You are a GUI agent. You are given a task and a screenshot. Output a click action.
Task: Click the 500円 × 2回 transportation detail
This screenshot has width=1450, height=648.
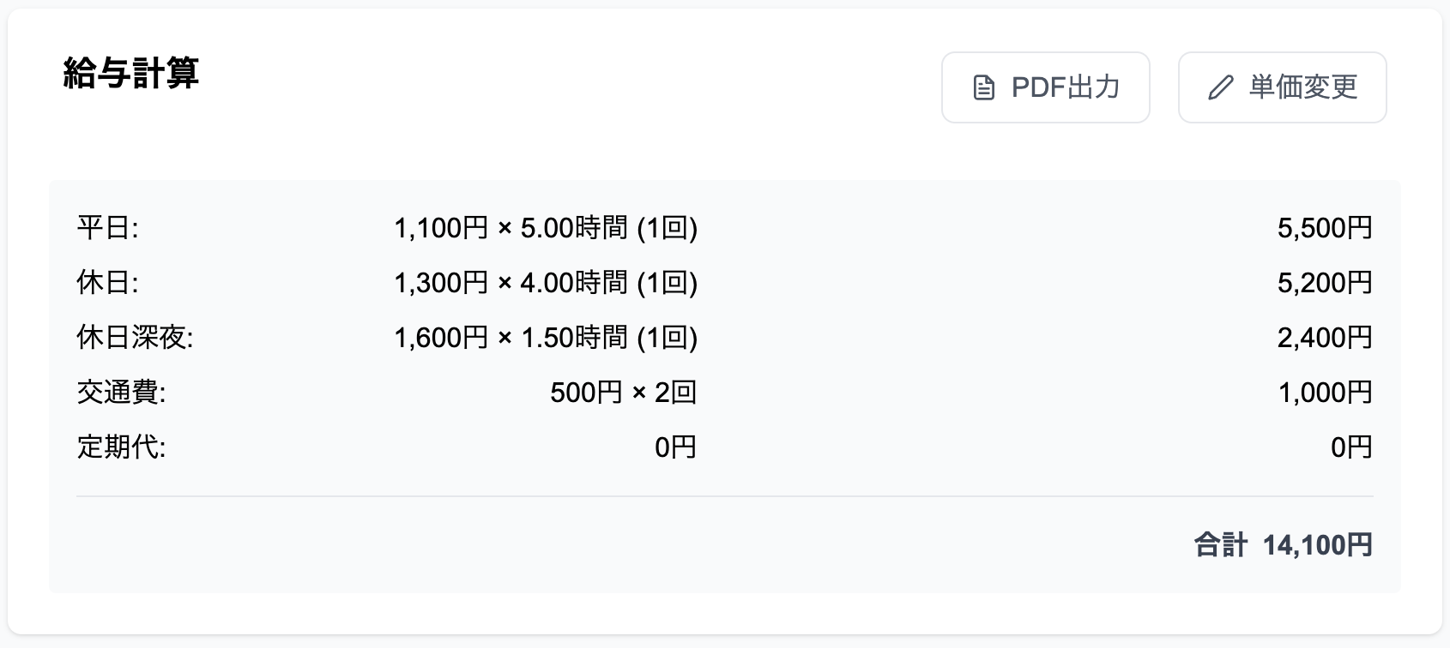(x=622, y=392)
